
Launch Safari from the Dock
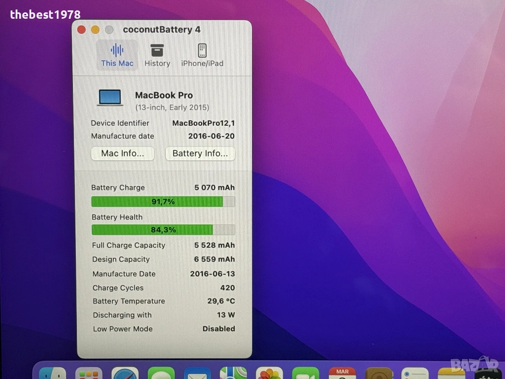point(125,374)
